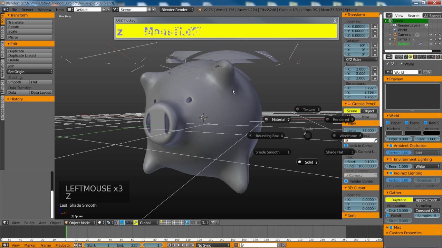
Task: Open the Window menu
Action: coord(45,10)
